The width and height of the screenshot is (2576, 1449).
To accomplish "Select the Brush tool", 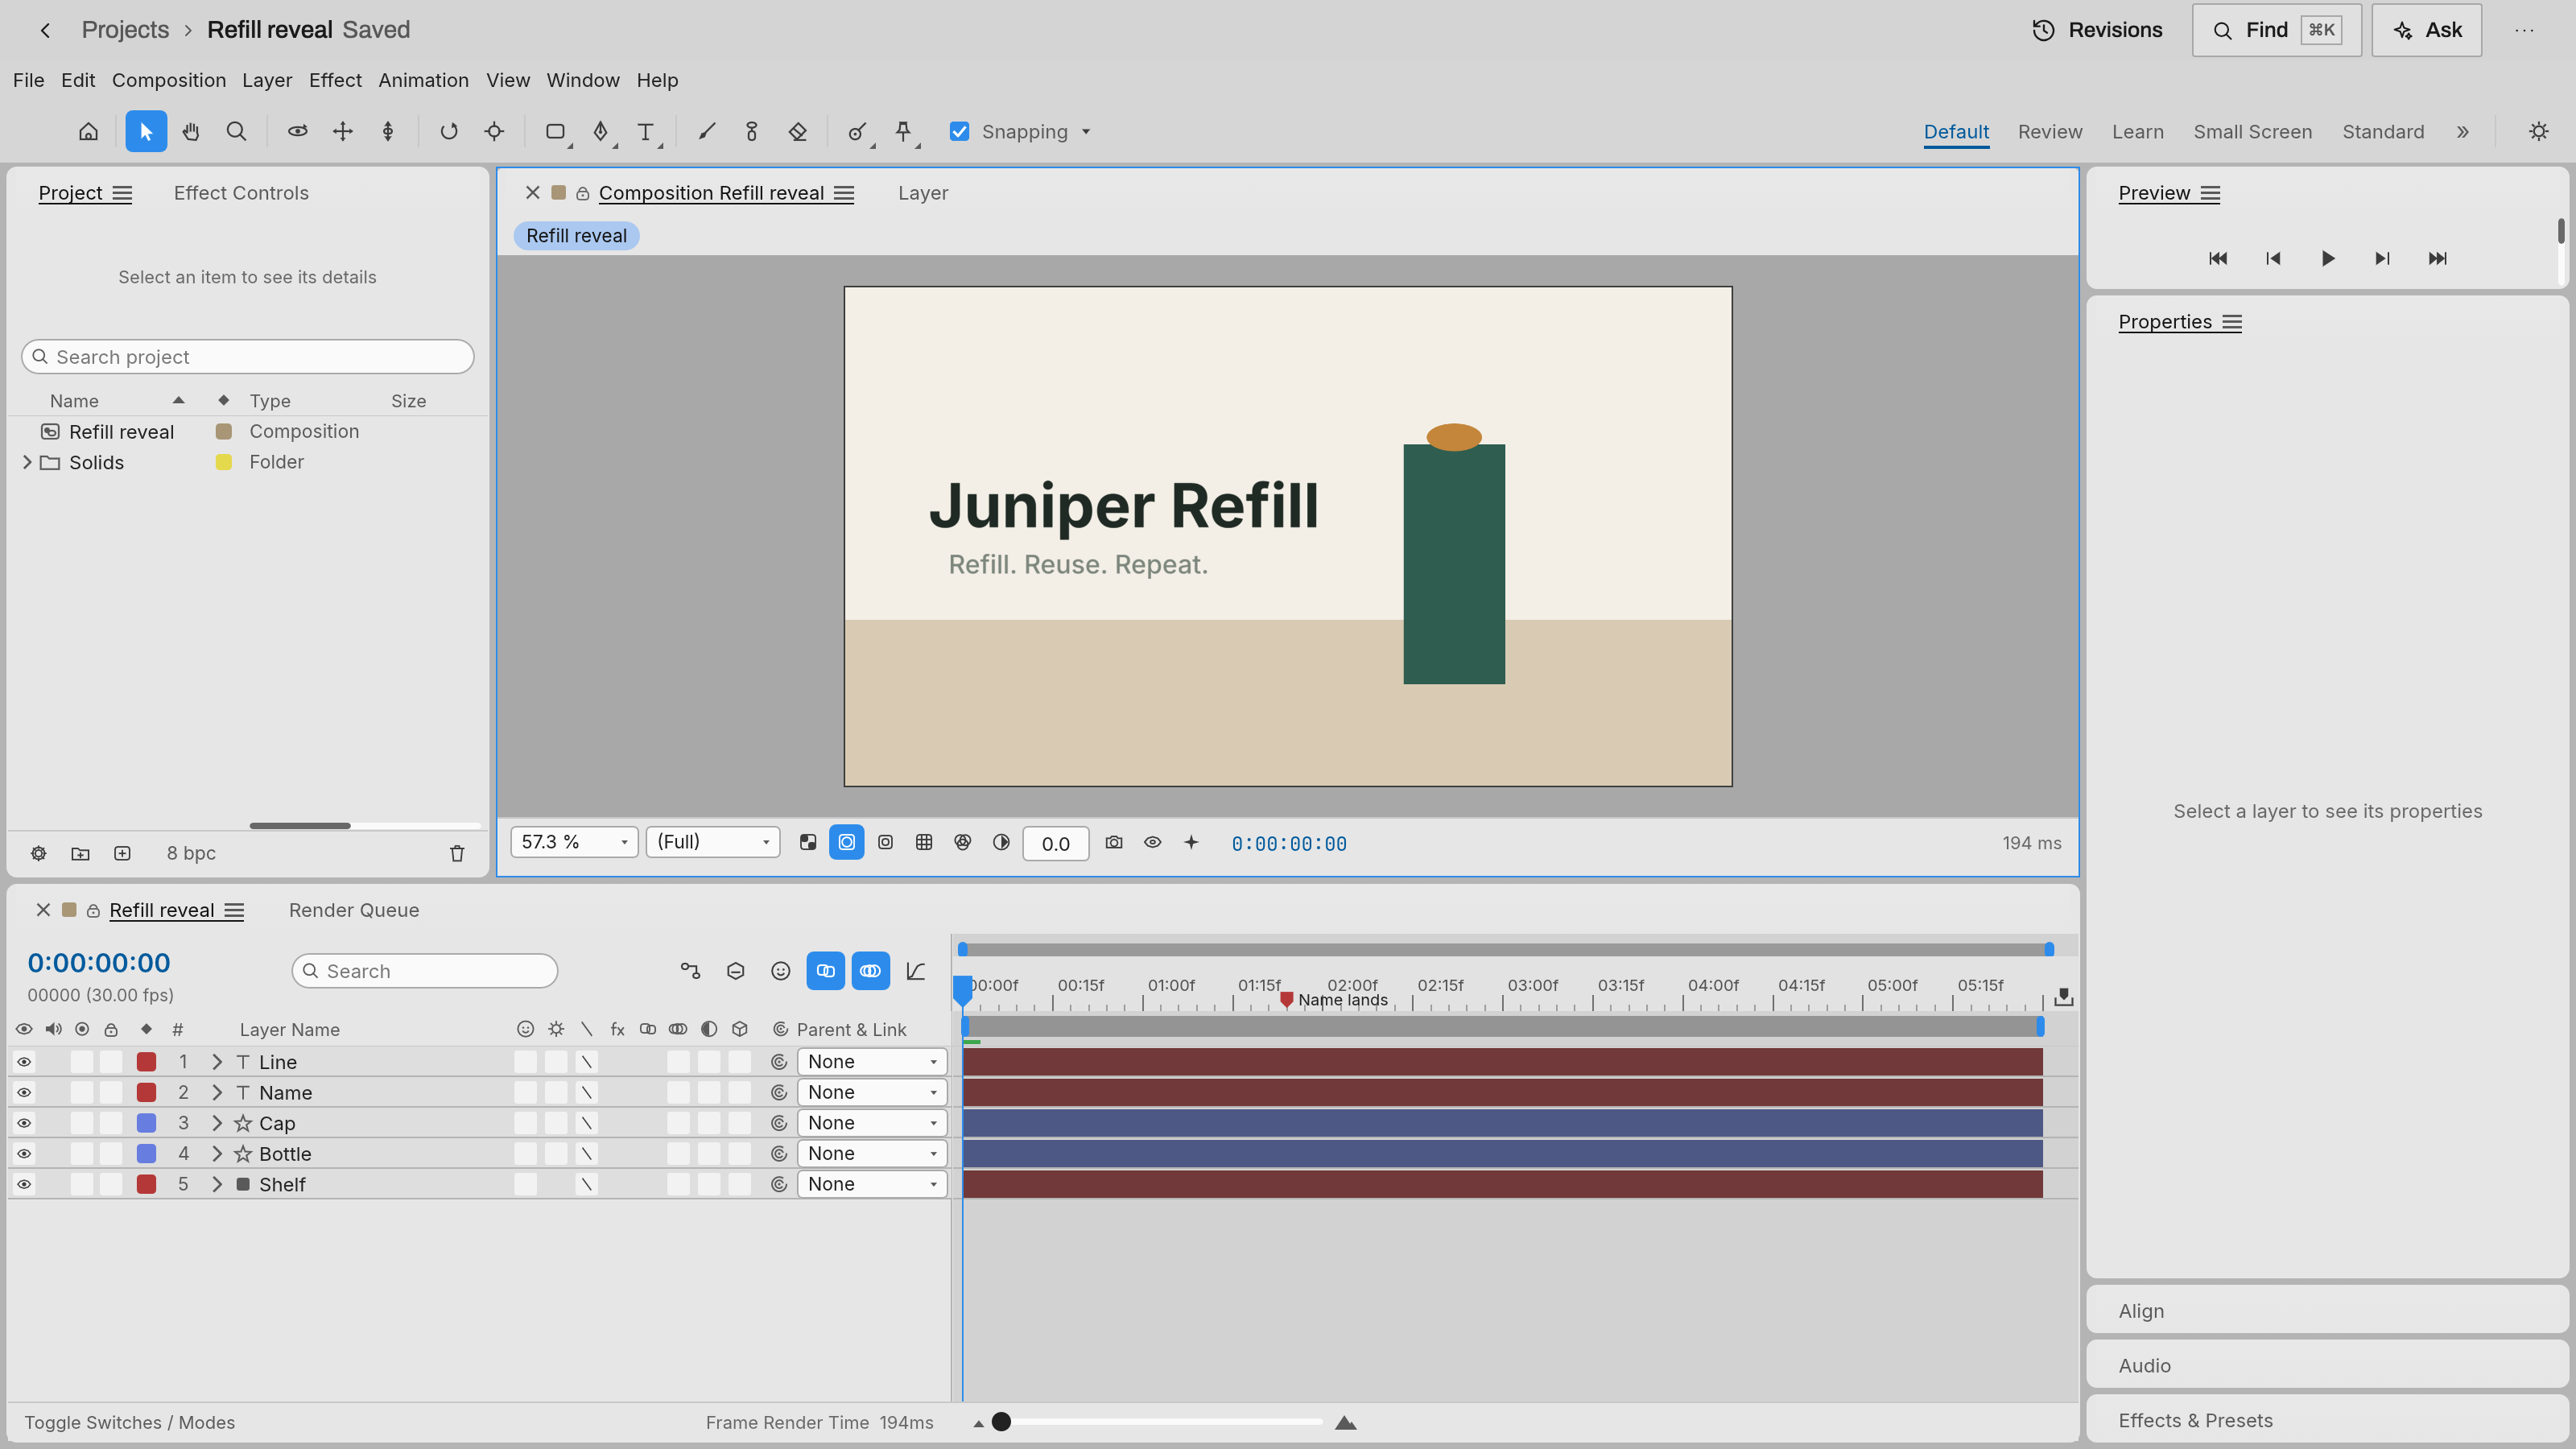I will 707,131.
